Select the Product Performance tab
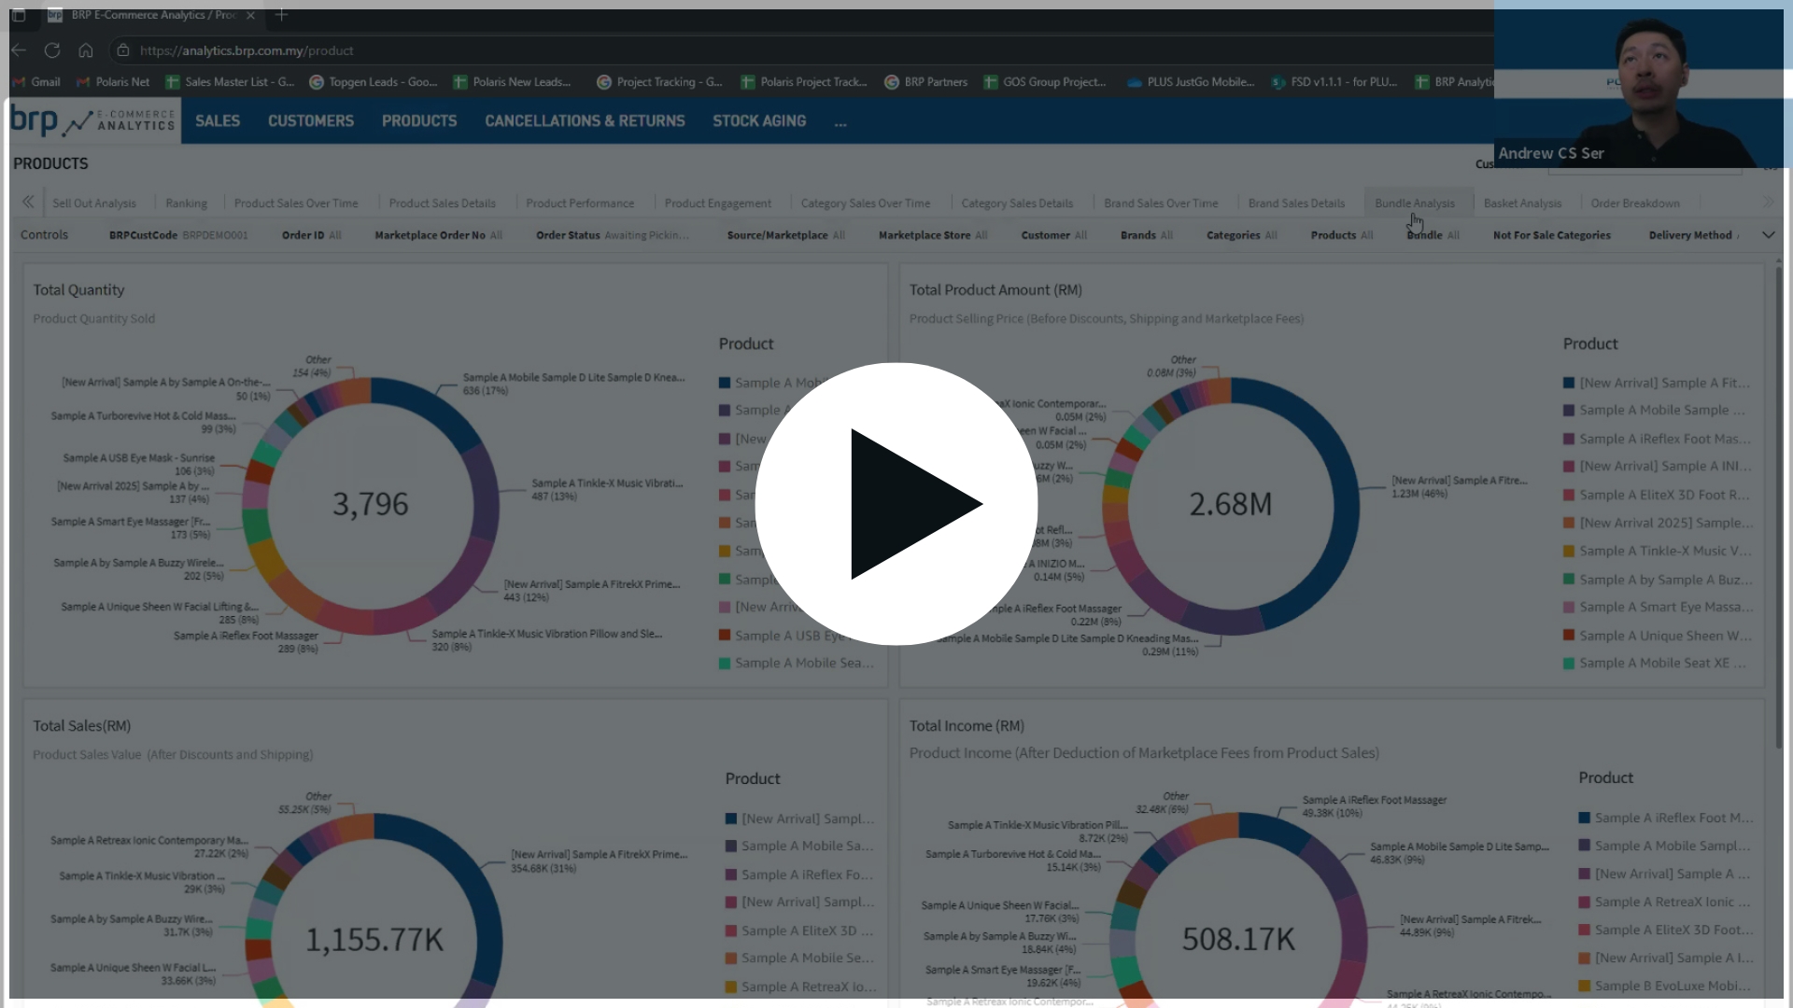This screenshot has width=1793, height=1008. pos(579,203)
